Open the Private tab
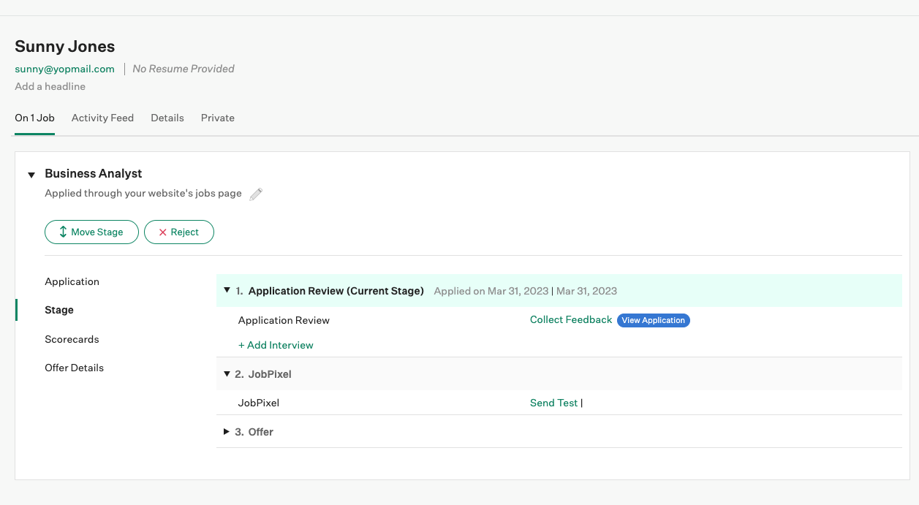Viewport: 919px width, 505px height. [x=218, y=118]
